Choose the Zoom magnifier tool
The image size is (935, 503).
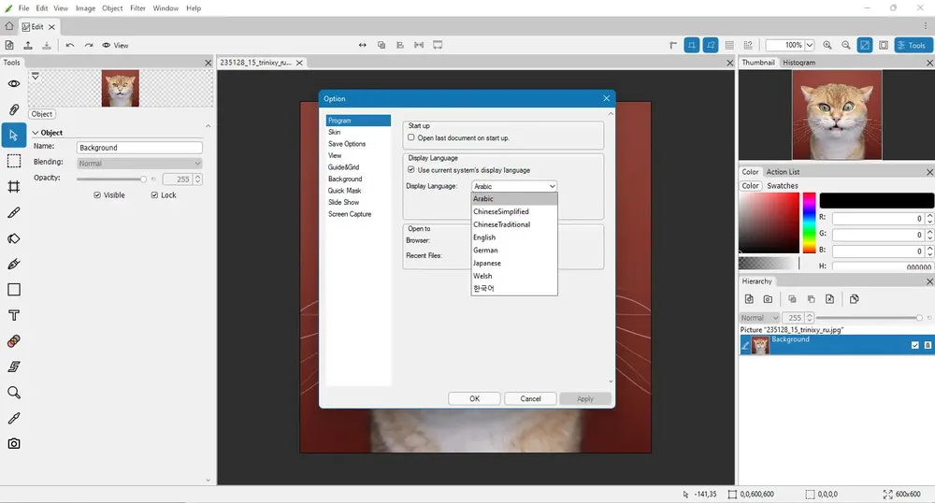click(x=14, y=392)
